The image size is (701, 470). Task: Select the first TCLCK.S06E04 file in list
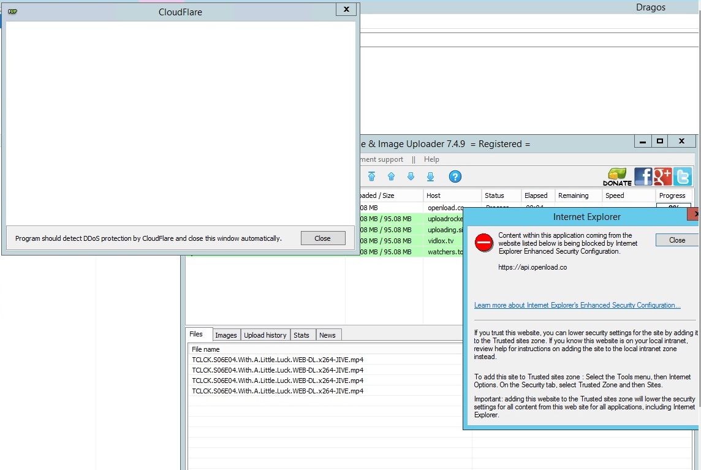pyautogui.click(x=278, y=360)
